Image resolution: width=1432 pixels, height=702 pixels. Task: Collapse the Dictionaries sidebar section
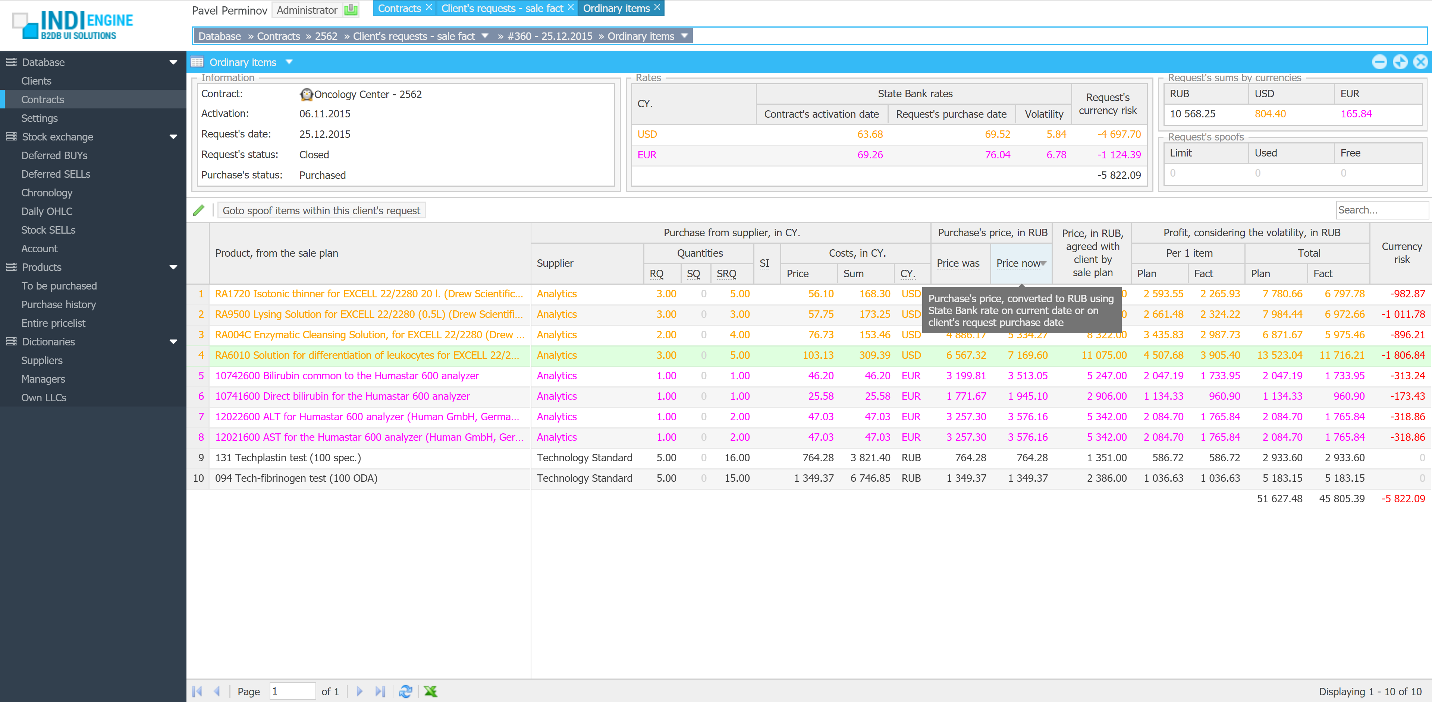(173, 342)
